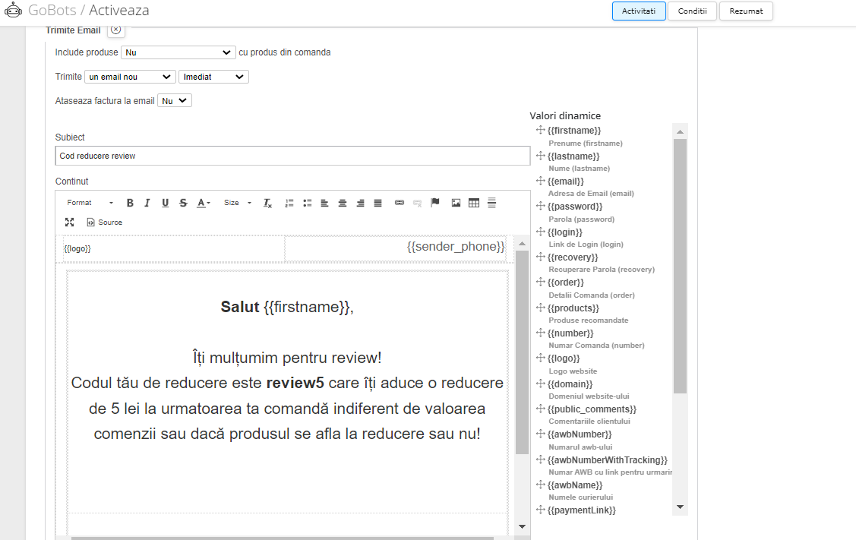This screenshot has width=856, height=540.
Task: Select the {{logo}} value in Valori dinamice
Action: click(x=564, y=358)
